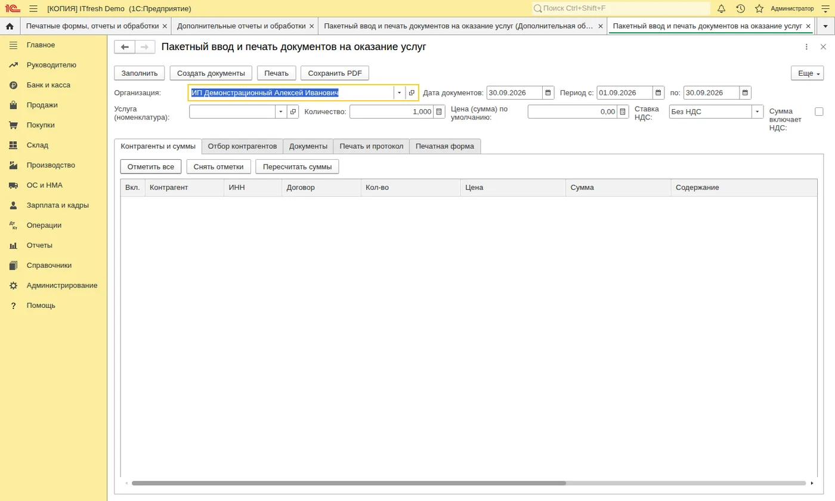Expand the Услуга (номенклатура) dropdown

(281, 112)
